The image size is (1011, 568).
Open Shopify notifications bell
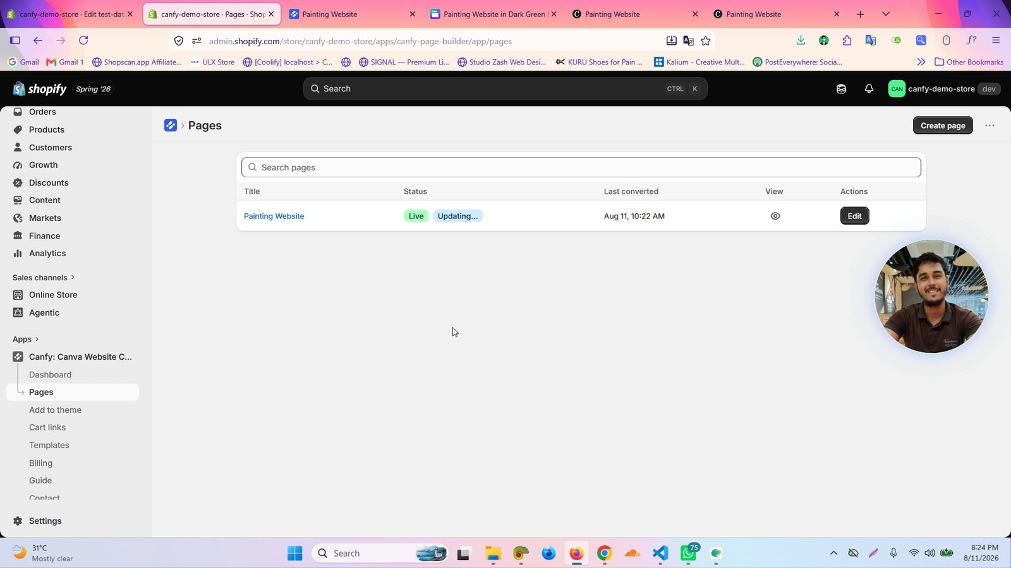pyautogui.click(x=869, y=89)
